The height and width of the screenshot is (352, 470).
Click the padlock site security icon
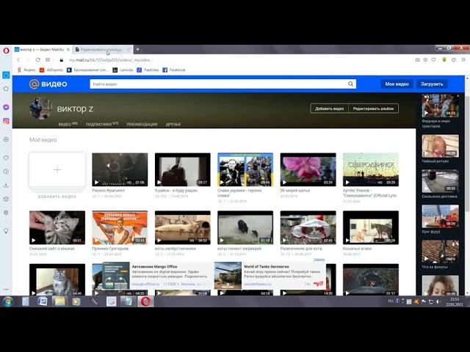pos(62,60)
